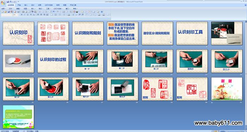247x132 pixels.
Task: Open the 帮助 classic menu
Action: 75,9
